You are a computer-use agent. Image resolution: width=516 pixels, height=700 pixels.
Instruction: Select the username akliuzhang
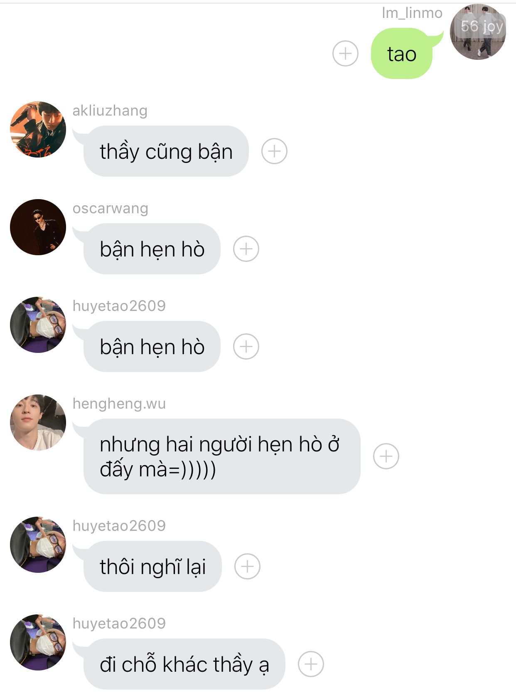[110, 111]
